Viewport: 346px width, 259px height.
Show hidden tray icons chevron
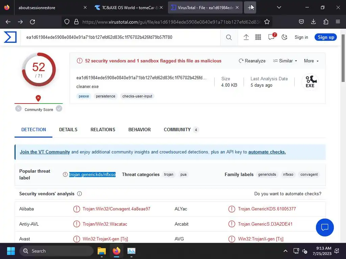tap(285, 251)
